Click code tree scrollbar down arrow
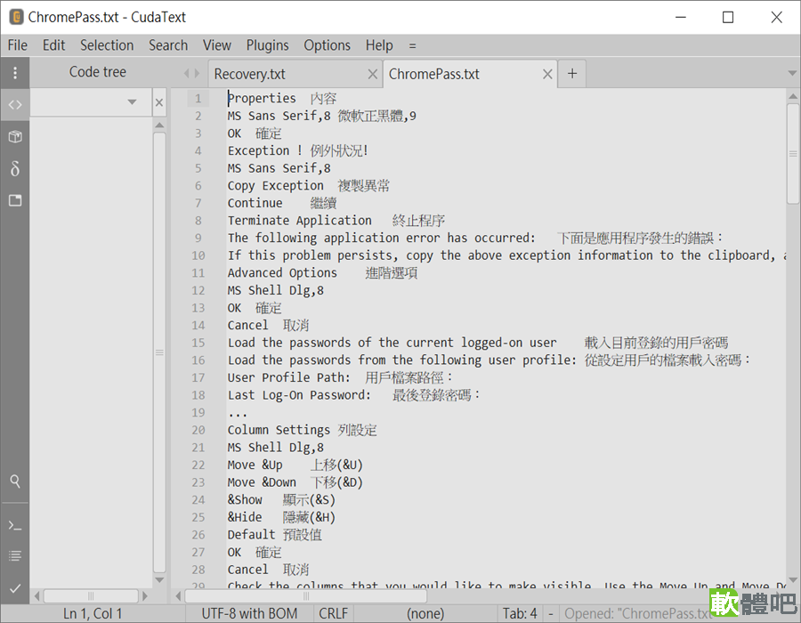The image size is (801, 623). tap(159, 580)
